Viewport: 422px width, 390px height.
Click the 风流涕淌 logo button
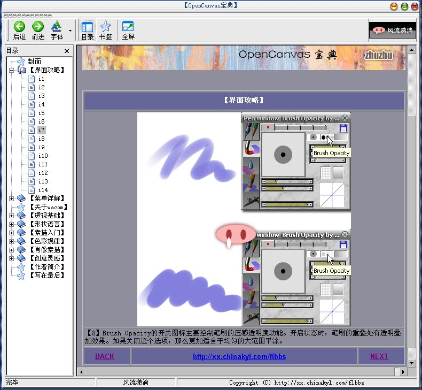(393, 30)
